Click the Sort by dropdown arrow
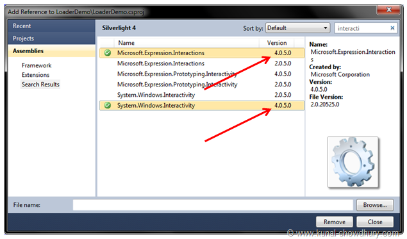Screen dimensions: 407x239 coord(325,28)
